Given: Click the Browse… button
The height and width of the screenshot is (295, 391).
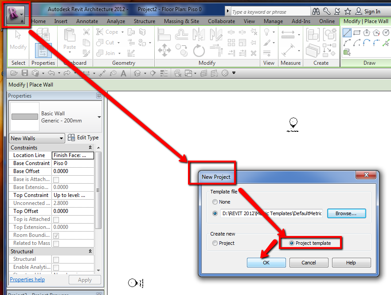Looking at the screenshot, I should tap(346, 213).
